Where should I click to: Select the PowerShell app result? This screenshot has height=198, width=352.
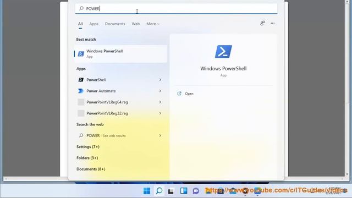[x=121, y=80]
